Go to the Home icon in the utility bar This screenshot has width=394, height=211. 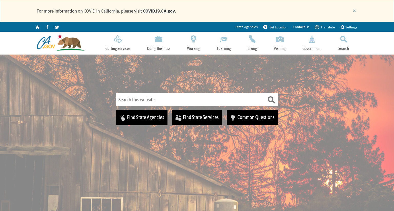tap(38, 27)
